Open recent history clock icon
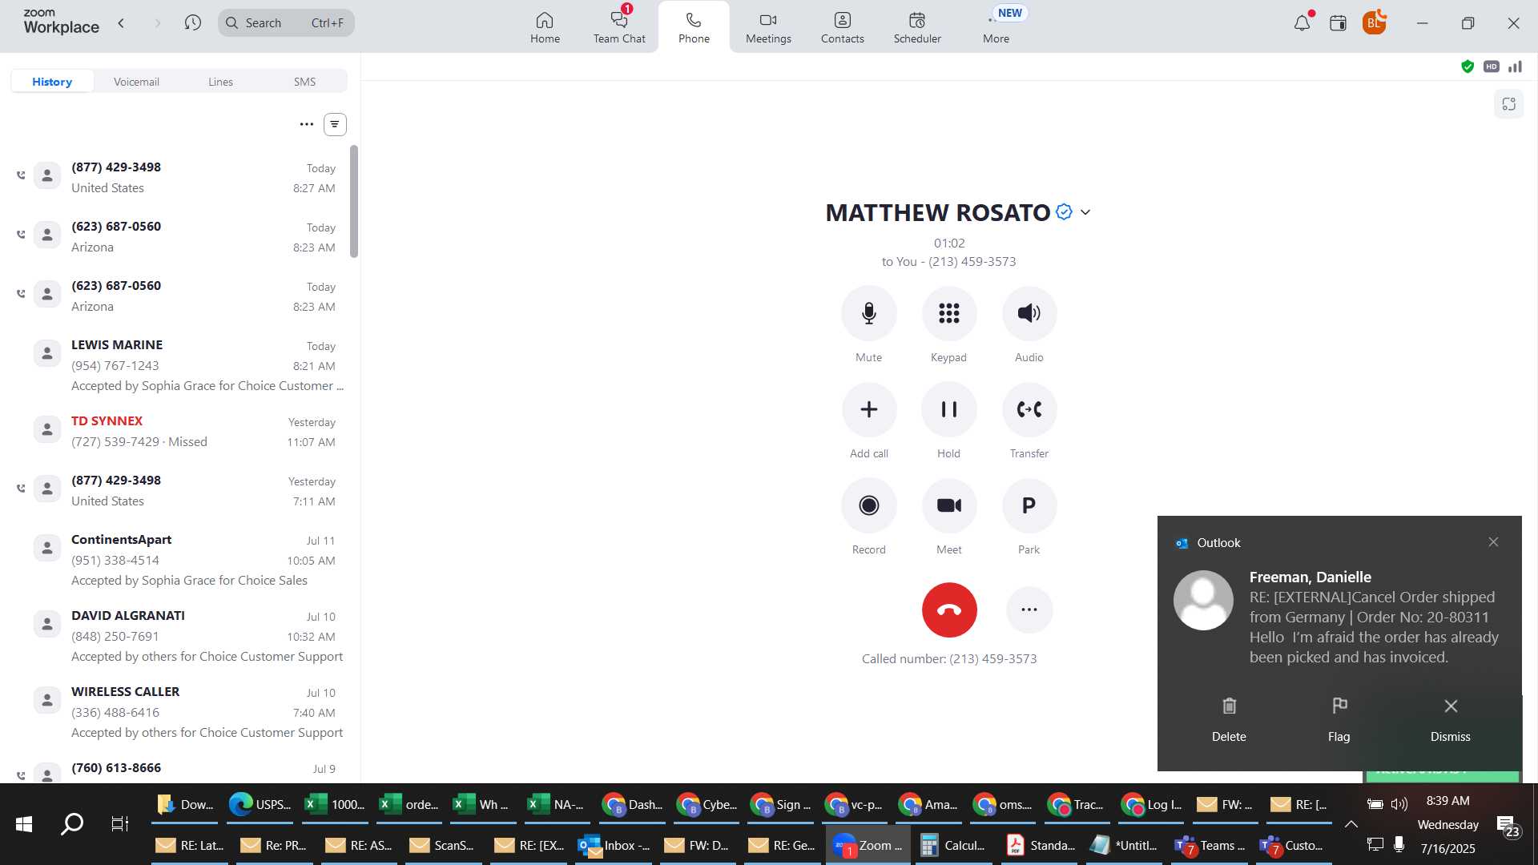The height and width of the screenshot is (865, 1538). pyautogui.click(x=192, y=23)
